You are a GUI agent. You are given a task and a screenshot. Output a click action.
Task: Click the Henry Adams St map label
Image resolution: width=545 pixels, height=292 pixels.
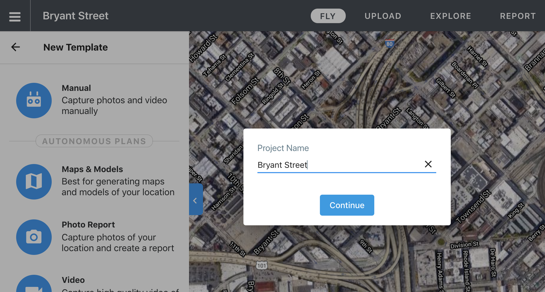439,272
